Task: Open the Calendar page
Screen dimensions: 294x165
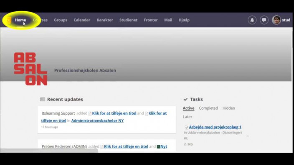Action: coord(82,20)
